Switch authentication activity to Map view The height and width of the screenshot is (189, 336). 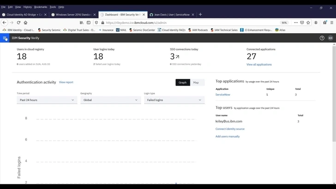click(196, 83)
